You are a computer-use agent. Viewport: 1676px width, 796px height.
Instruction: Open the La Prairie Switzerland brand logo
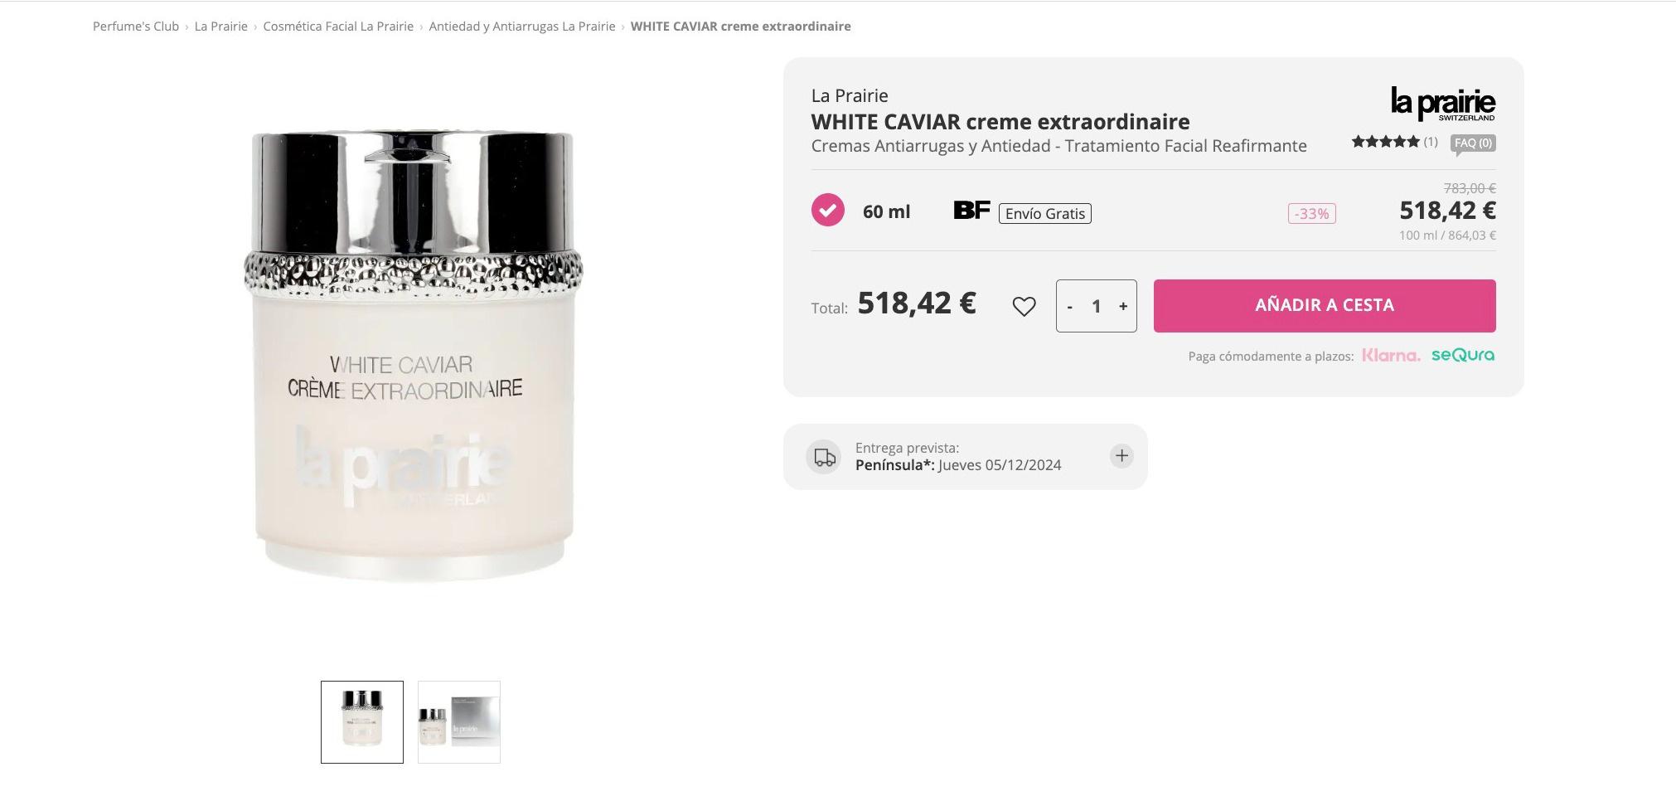[1443, 104]
